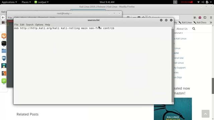Open Terminal from the dock
This screenshot has height=120, width=214.
pyautogui.click(x=4, y=43)
